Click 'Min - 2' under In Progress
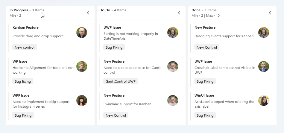Image resolution: width=284 pixels, height=133 pixels. coord(15,16)
